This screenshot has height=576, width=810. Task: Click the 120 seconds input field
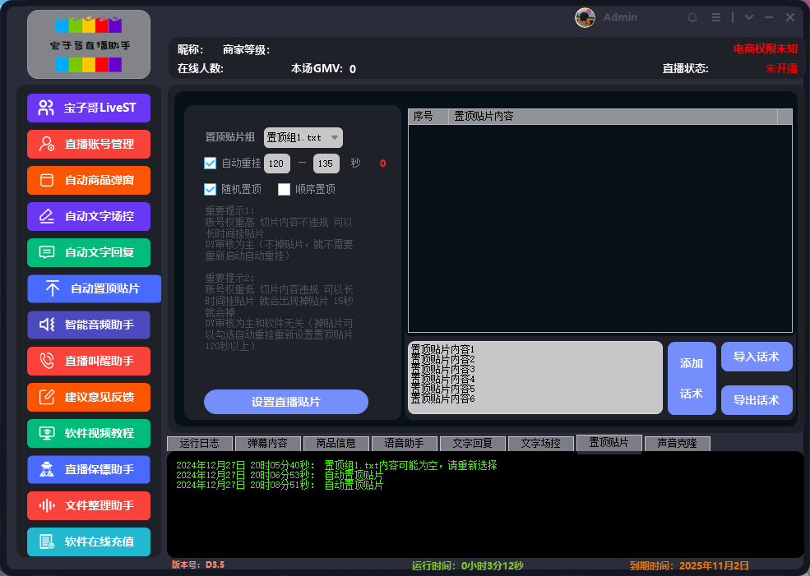click(275, 163)
